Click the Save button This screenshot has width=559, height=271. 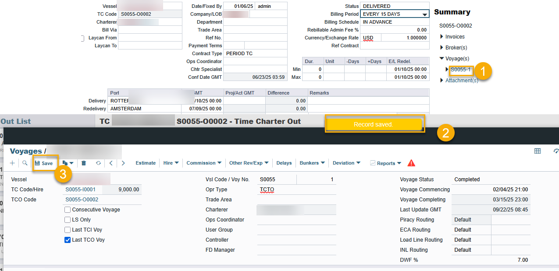point(44,163)
